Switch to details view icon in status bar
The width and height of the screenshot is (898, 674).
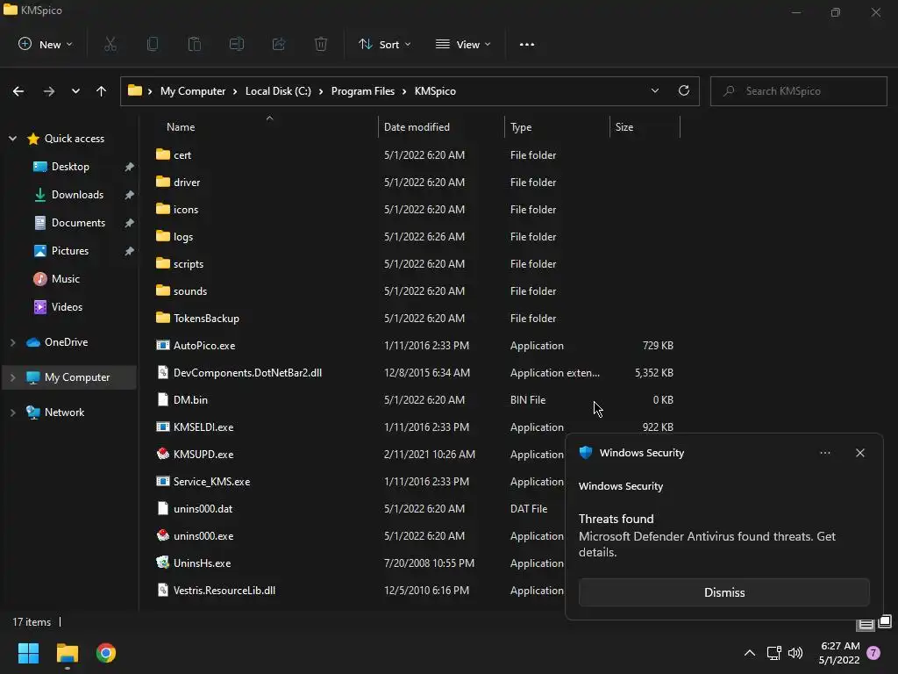coord(866,624)
